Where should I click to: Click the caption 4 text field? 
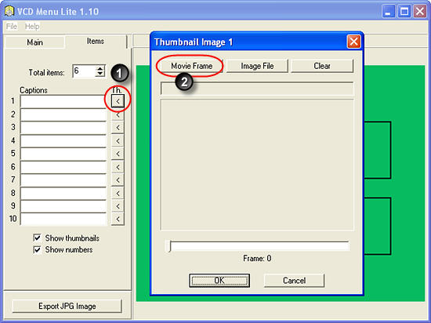click(x=63, y=141)
